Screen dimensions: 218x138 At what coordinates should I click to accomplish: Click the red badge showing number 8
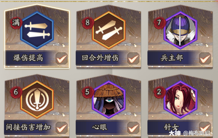pyautogui.click(x=88, y=23)
